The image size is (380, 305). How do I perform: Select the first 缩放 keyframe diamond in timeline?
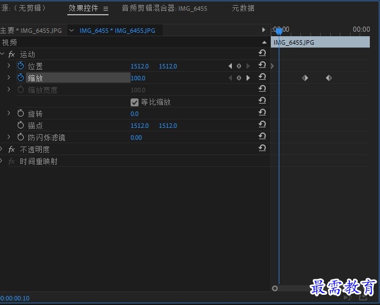[305, 78]
